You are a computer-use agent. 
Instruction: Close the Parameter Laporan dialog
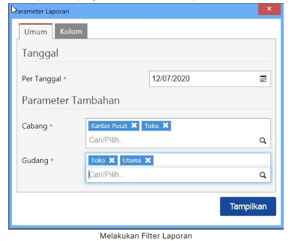(x=269, y=9)
